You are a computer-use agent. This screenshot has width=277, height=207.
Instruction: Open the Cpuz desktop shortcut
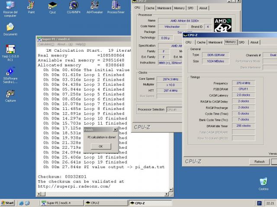click(x=52, y=7)
